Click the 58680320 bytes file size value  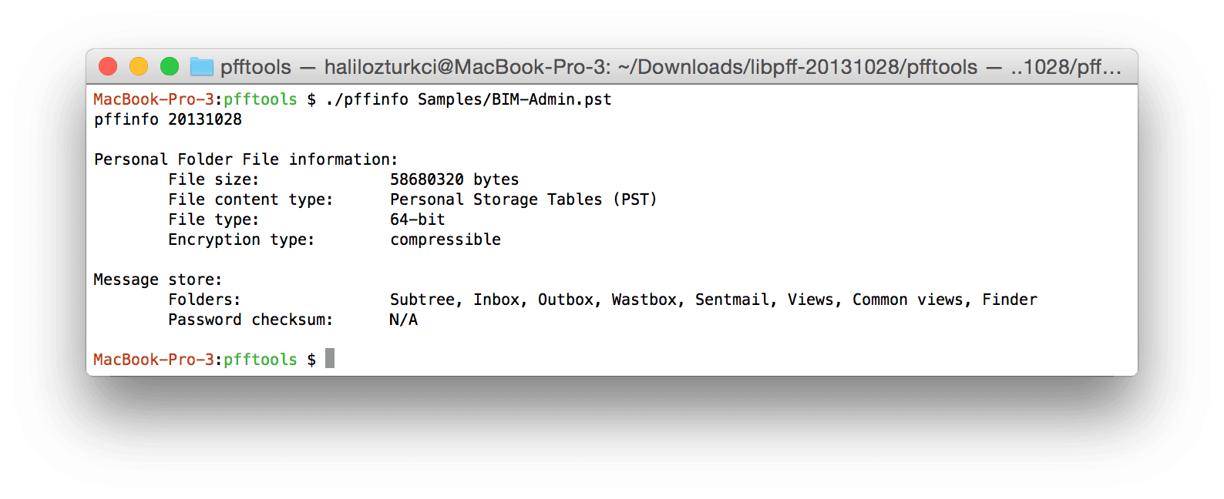454,179
